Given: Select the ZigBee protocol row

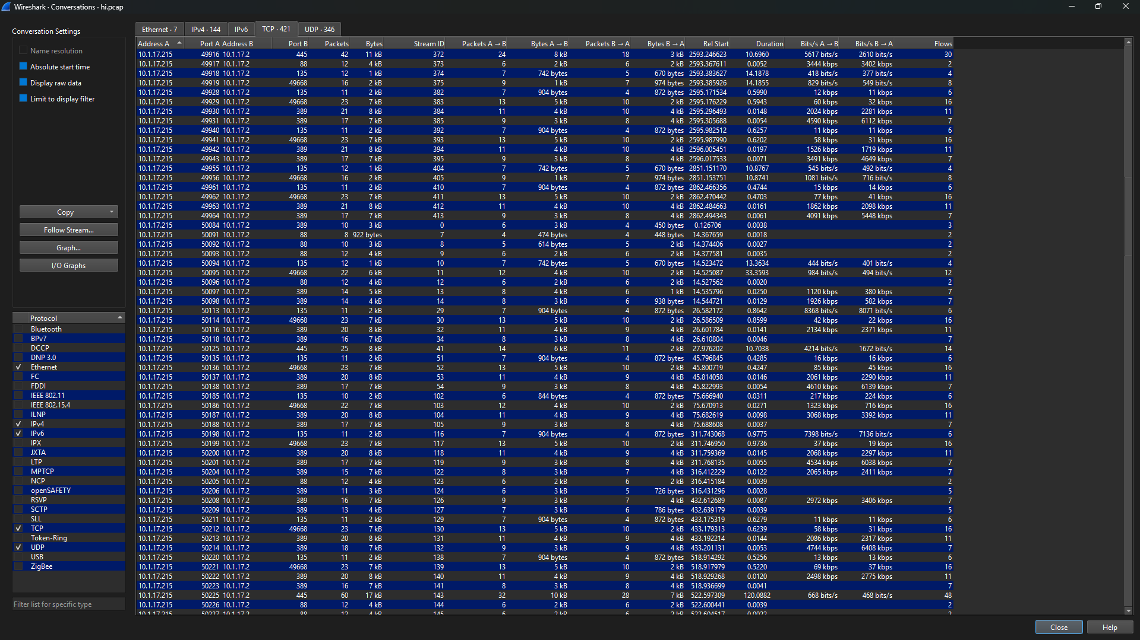Looking at the screenshot, I should 68,566.
